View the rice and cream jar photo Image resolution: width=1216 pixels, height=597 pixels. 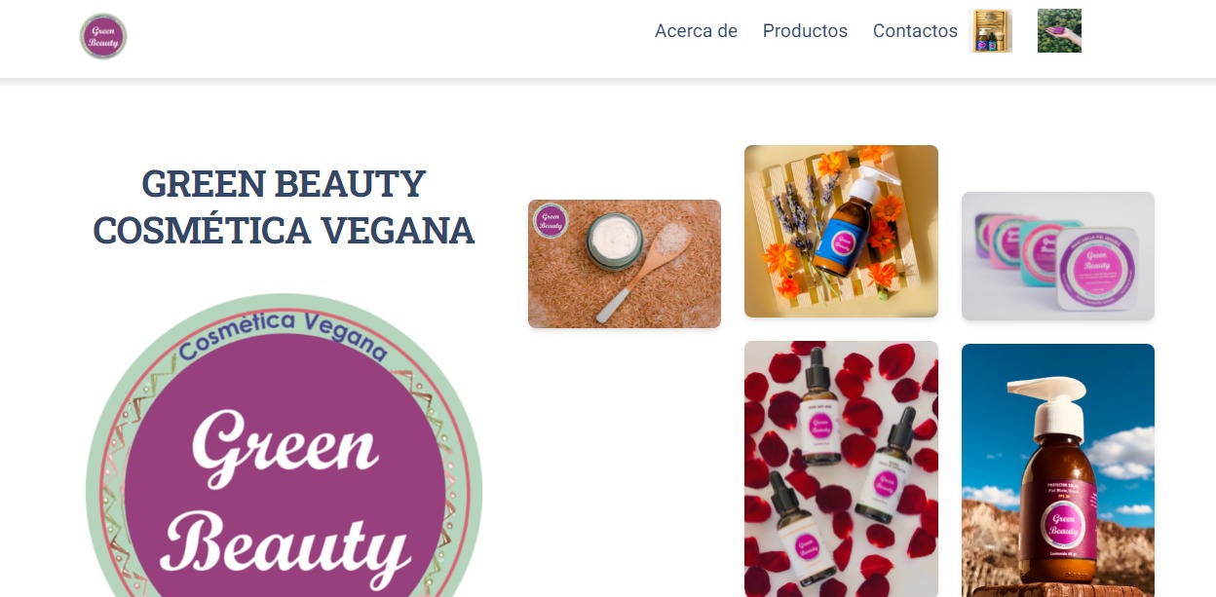[625, 264]
